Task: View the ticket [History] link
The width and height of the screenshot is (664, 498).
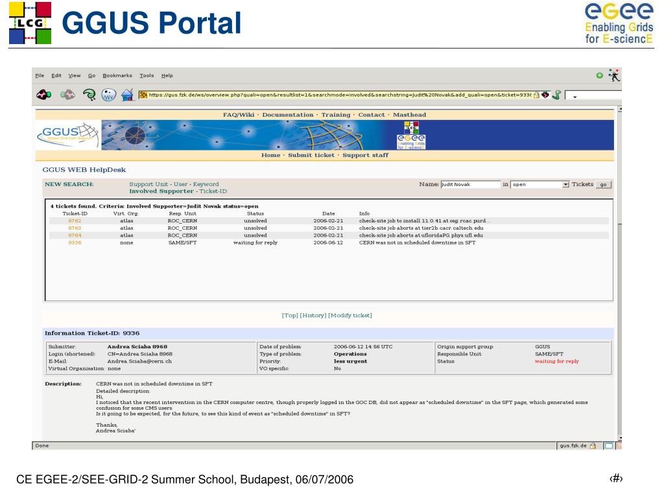Action: tap(313, 316)
